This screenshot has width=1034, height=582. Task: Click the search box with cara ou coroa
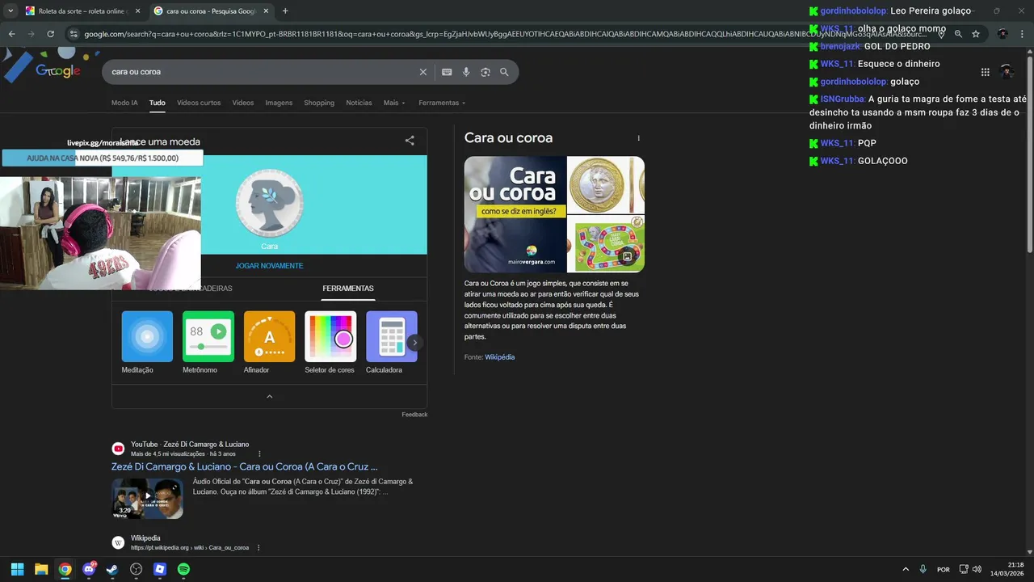(263, 72)
